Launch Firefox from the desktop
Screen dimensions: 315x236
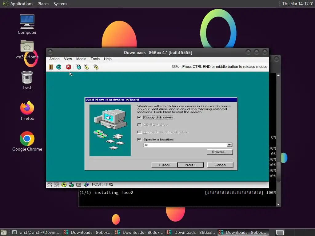point(27,111)
